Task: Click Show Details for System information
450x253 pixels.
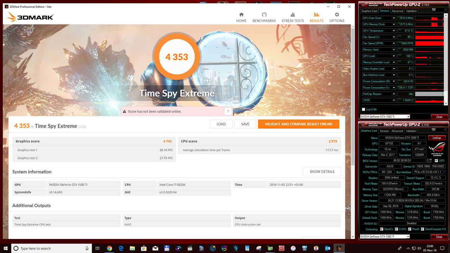Action: (x=322, y=171)
